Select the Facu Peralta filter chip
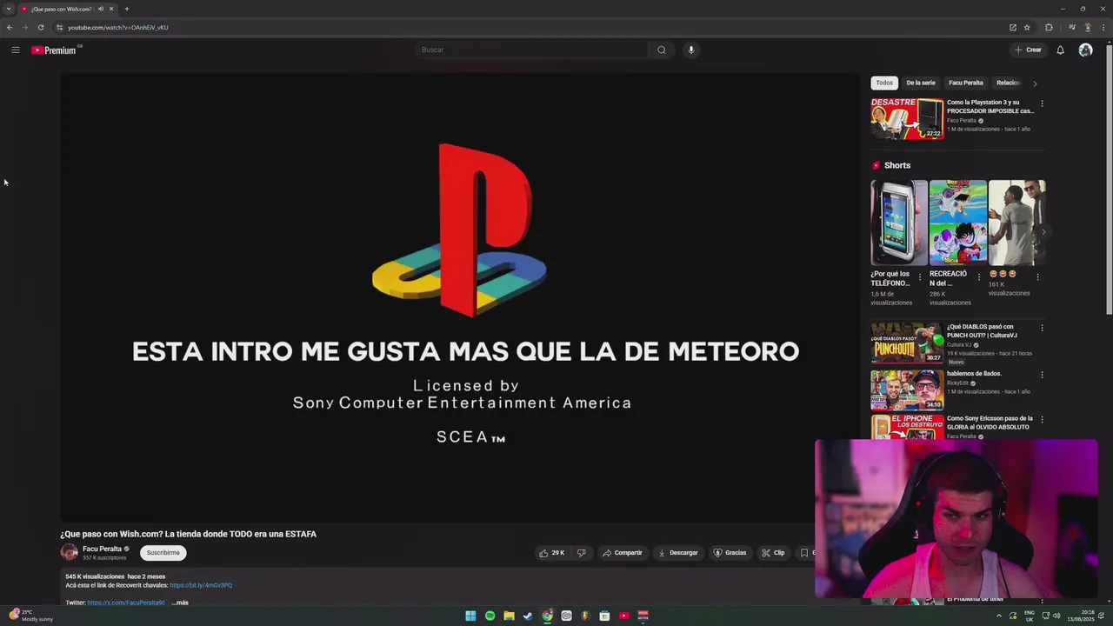Viewport: 1113px width, 626px height. (966, 83)
